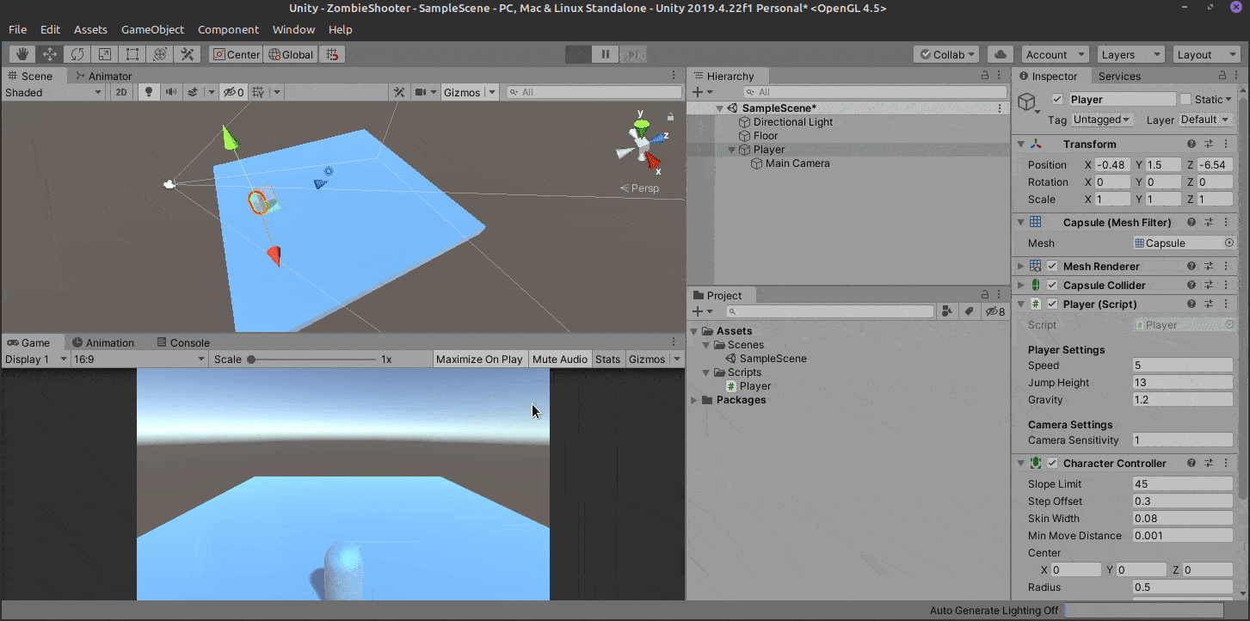Click the Scene view component tools icon
Viewport: 1250px width, 621px height.
pyautogui.click(x=399, y=92)
